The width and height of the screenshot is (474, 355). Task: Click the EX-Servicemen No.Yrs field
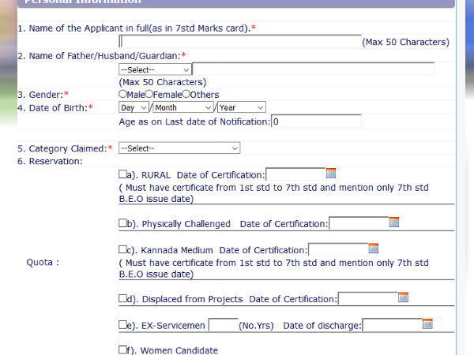[x=223, y=325]
